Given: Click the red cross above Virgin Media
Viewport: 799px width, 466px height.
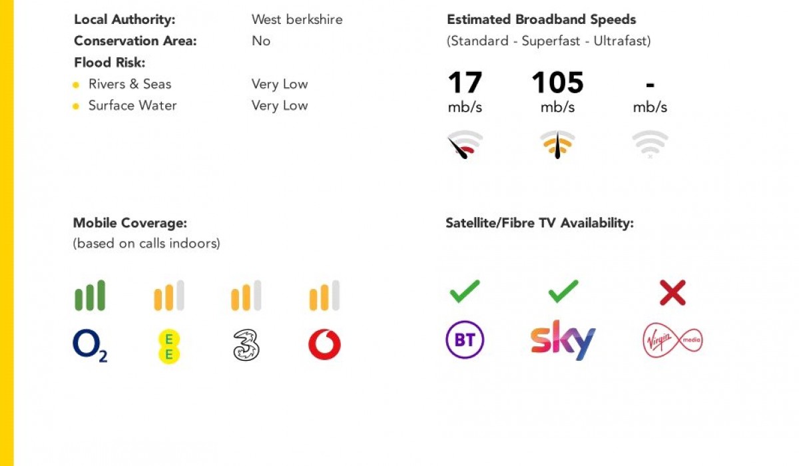Looking at the screenshot, I should point(672,292).
